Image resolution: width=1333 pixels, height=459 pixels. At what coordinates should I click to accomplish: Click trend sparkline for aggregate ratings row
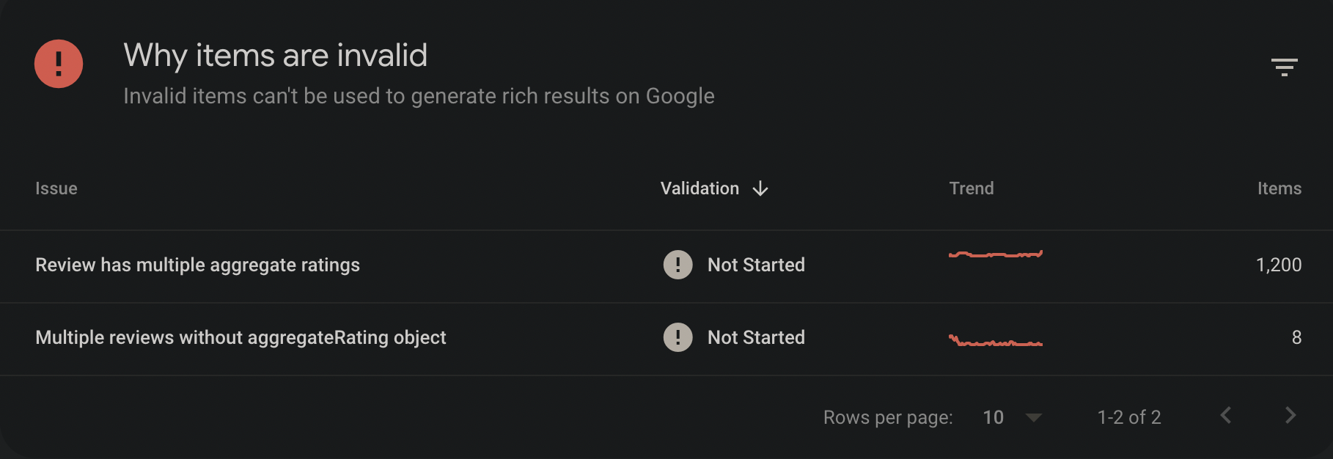click(x=996, y=254)
